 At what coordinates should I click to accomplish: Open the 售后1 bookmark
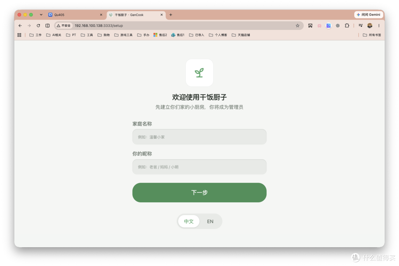coord(178,35)
